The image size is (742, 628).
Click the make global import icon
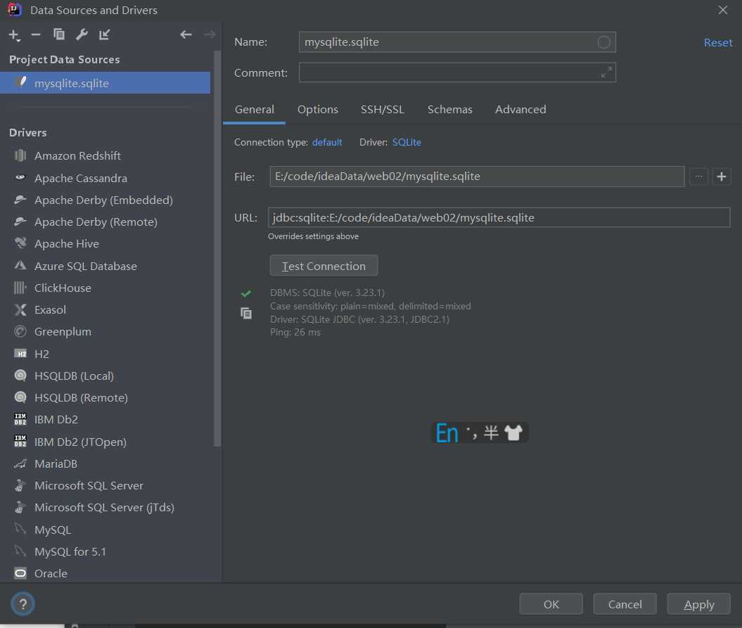click(105, 34)
